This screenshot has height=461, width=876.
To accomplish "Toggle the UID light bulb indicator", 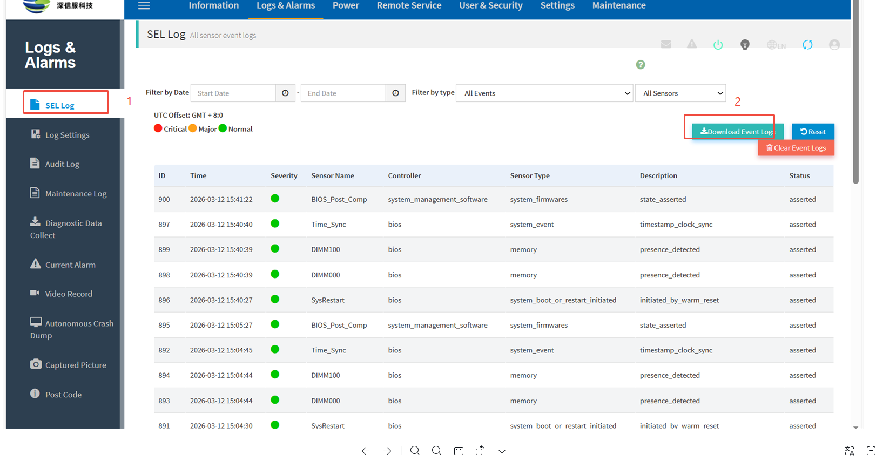I will tap(745, 45).
